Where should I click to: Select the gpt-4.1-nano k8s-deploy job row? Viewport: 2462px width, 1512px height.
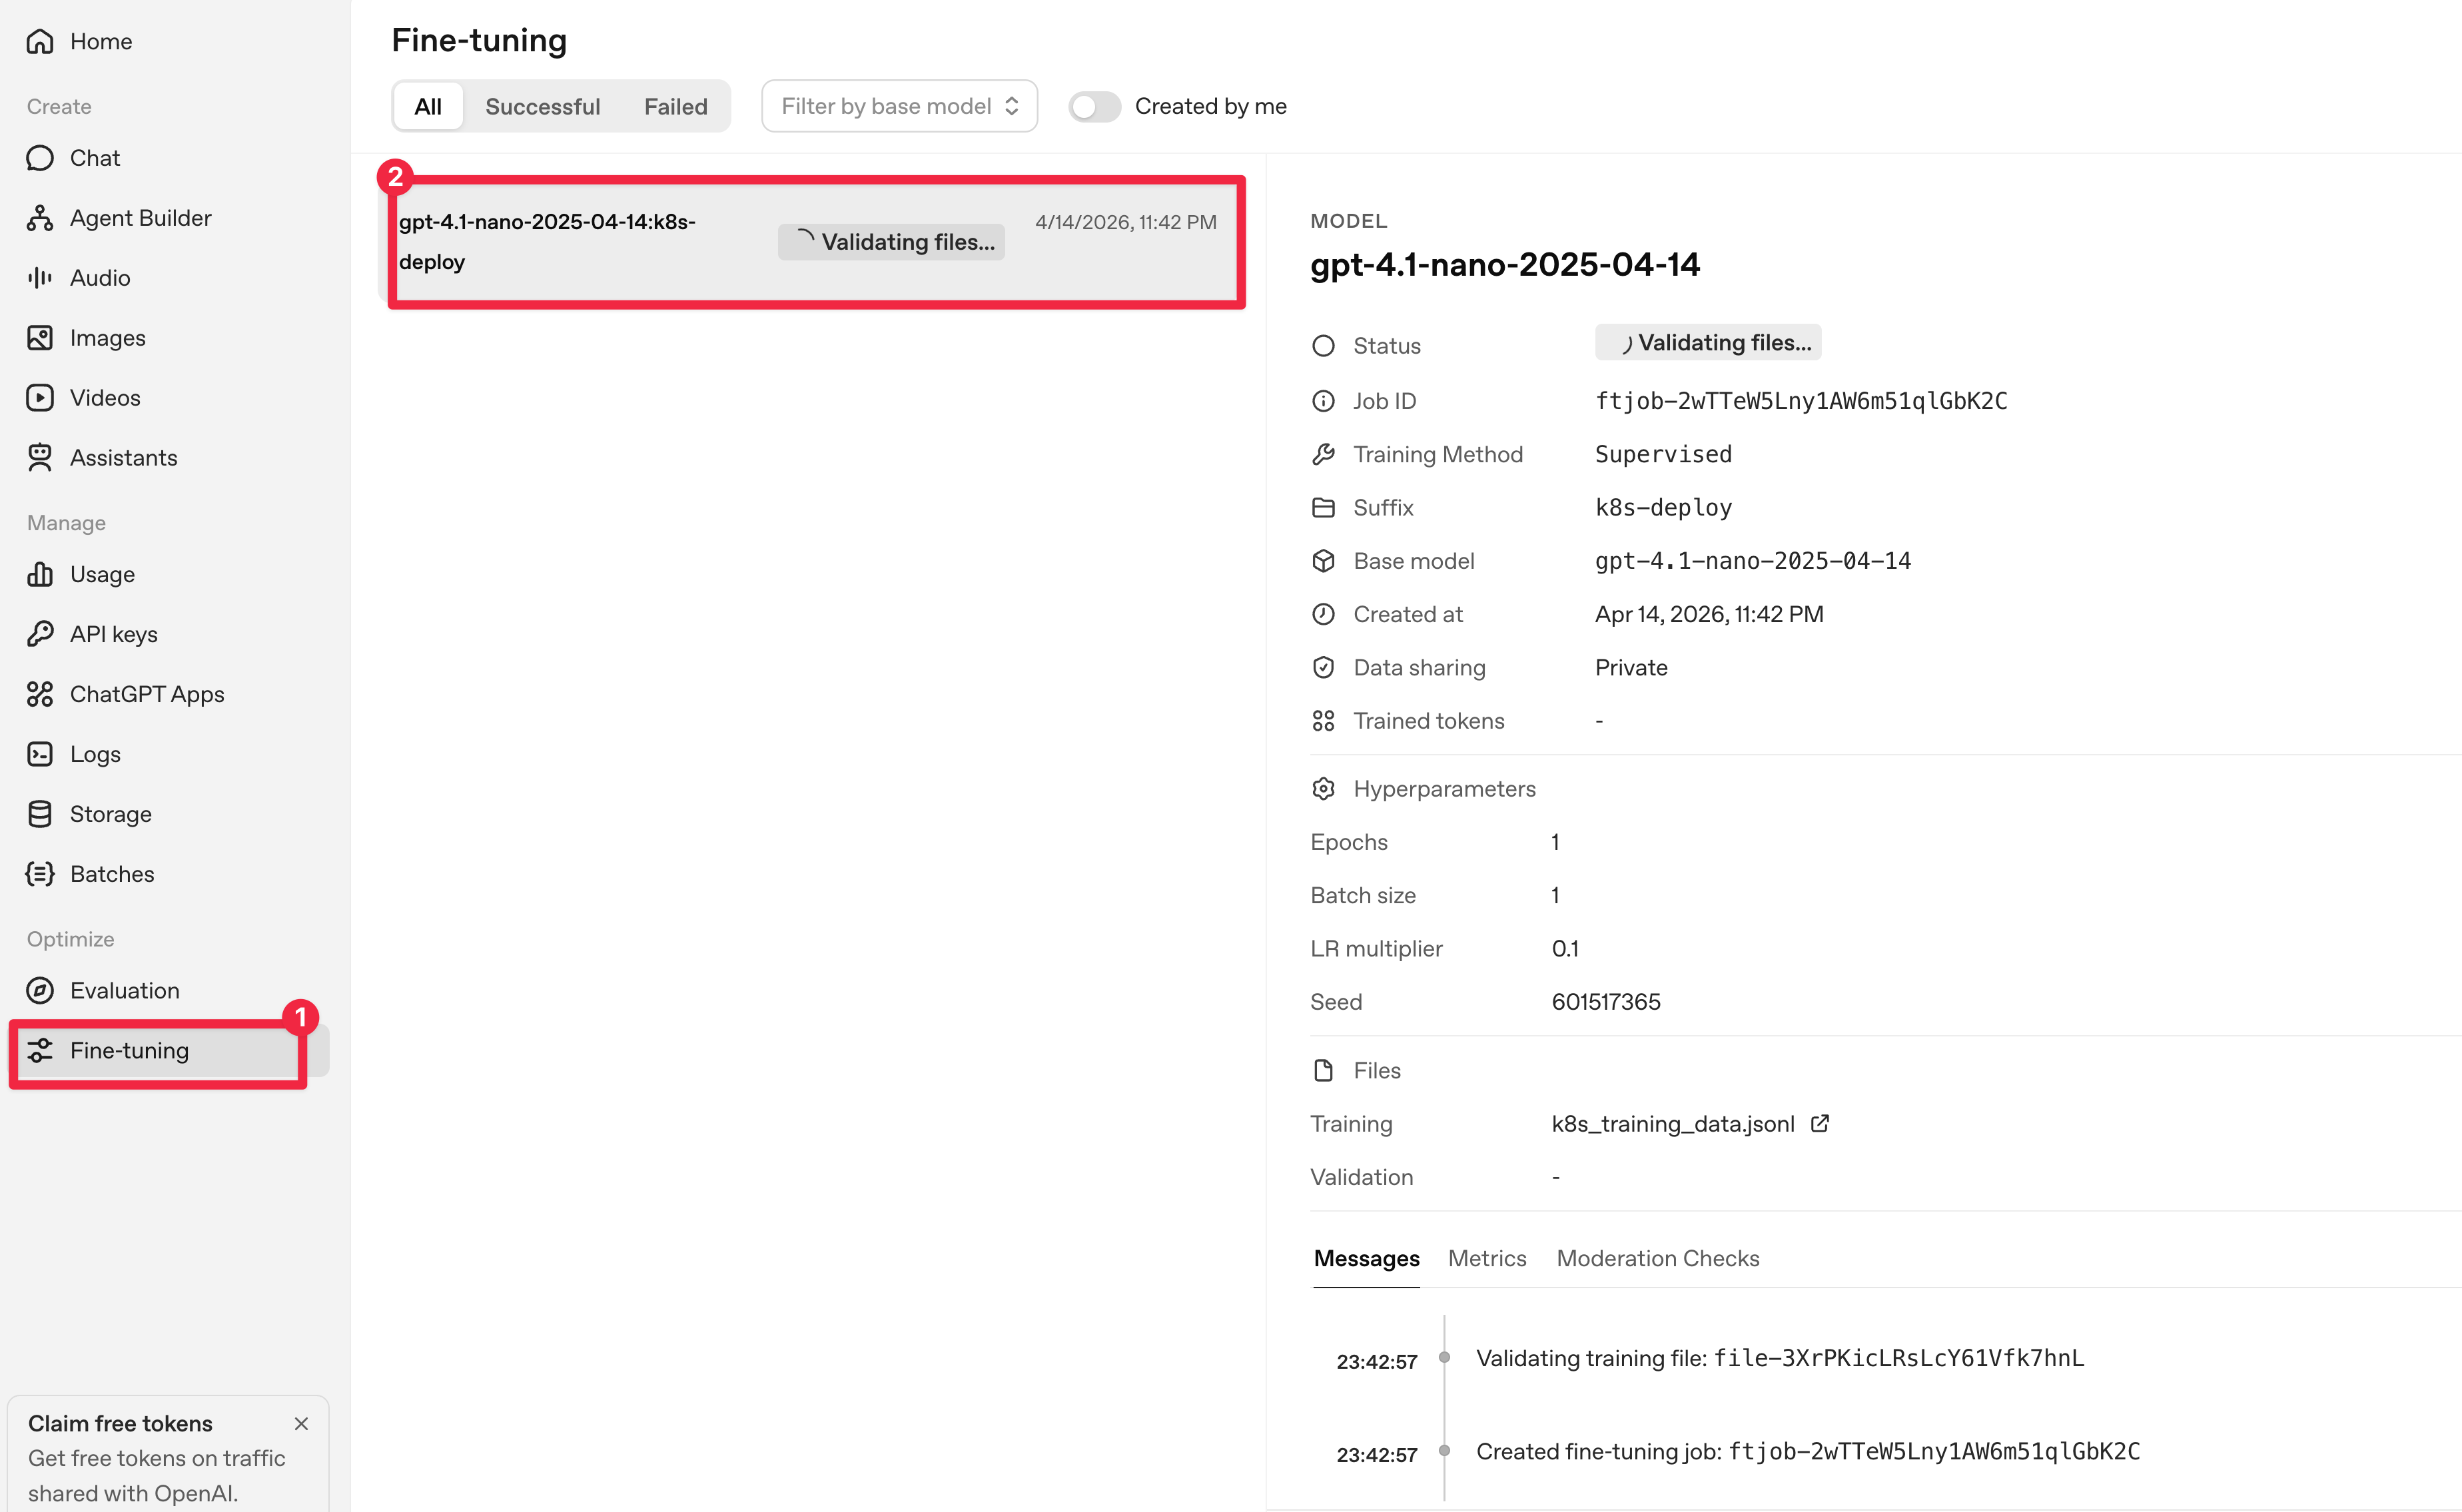(x=815, y=242)
